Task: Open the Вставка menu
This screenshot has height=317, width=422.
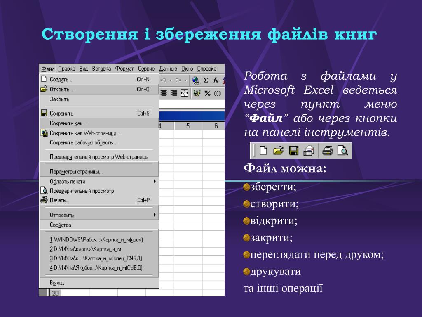Action: pos(101,69)
